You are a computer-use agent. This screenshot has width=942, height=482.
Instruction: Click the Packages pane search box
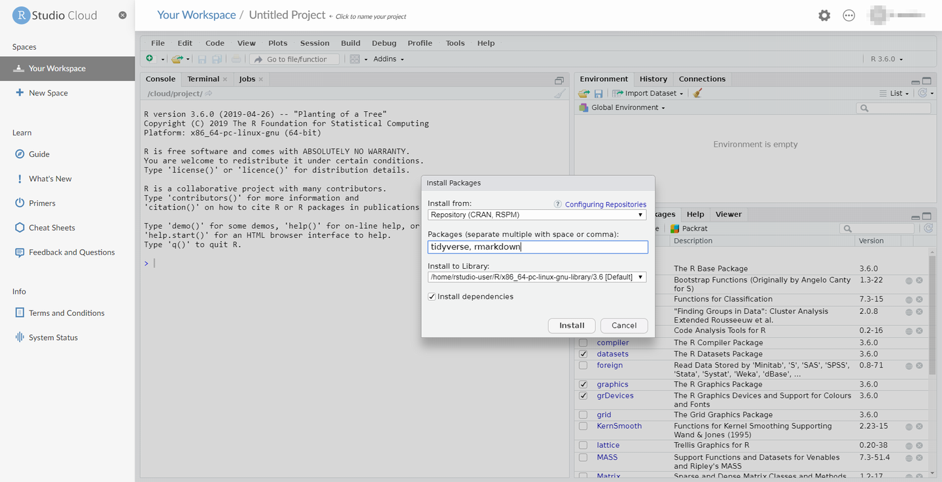click(877, 228)
